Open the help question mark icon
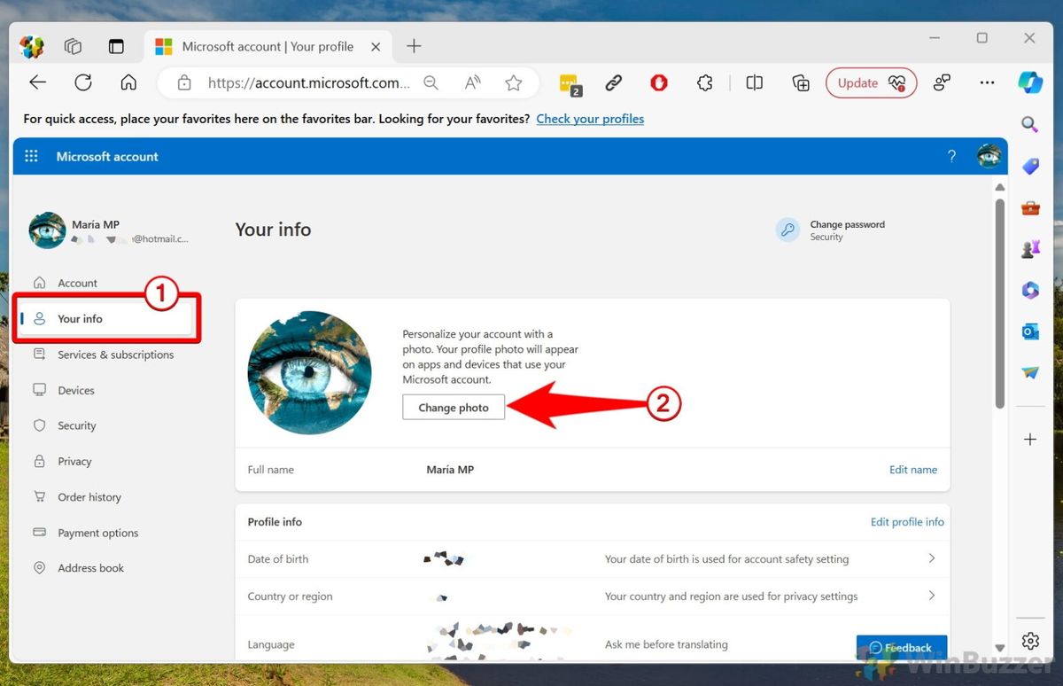The image size is (1063, 686). tap(951, 156)
